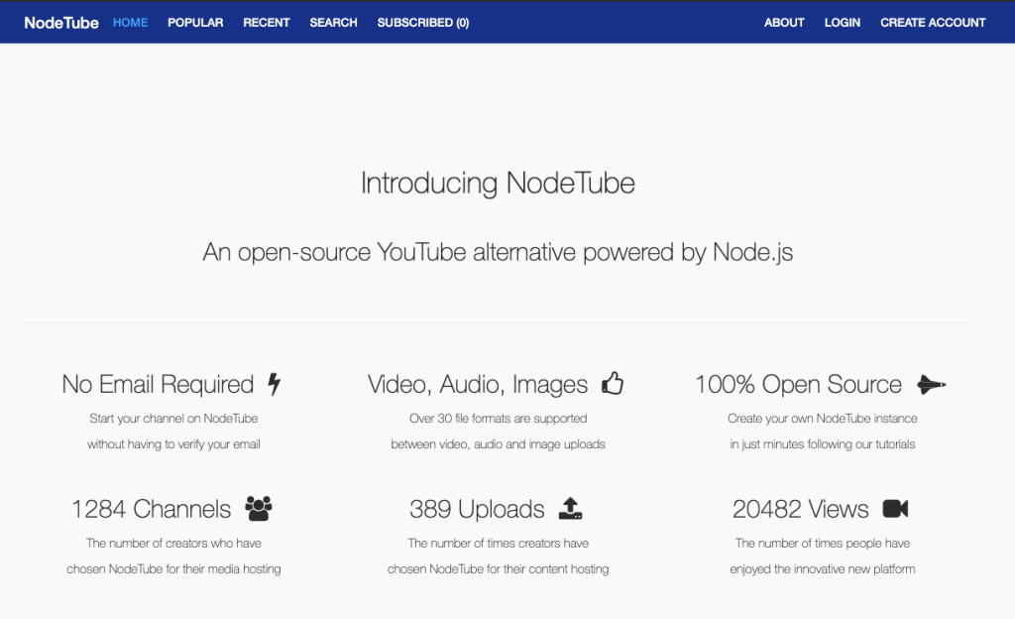Click the 389 Uploads statistic
Image resolution: width=1015 pixels, height=619 pixels.
477,508
